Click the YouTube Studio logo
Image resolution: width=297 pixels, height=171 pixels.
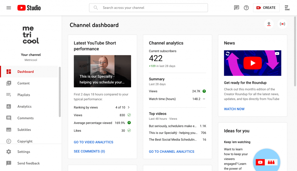(x=29, y=8)
